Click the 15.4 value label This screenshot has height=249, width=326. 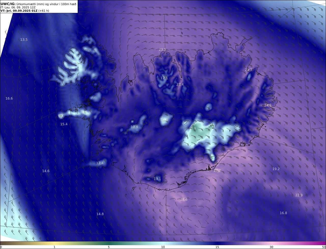coord(64,124)
